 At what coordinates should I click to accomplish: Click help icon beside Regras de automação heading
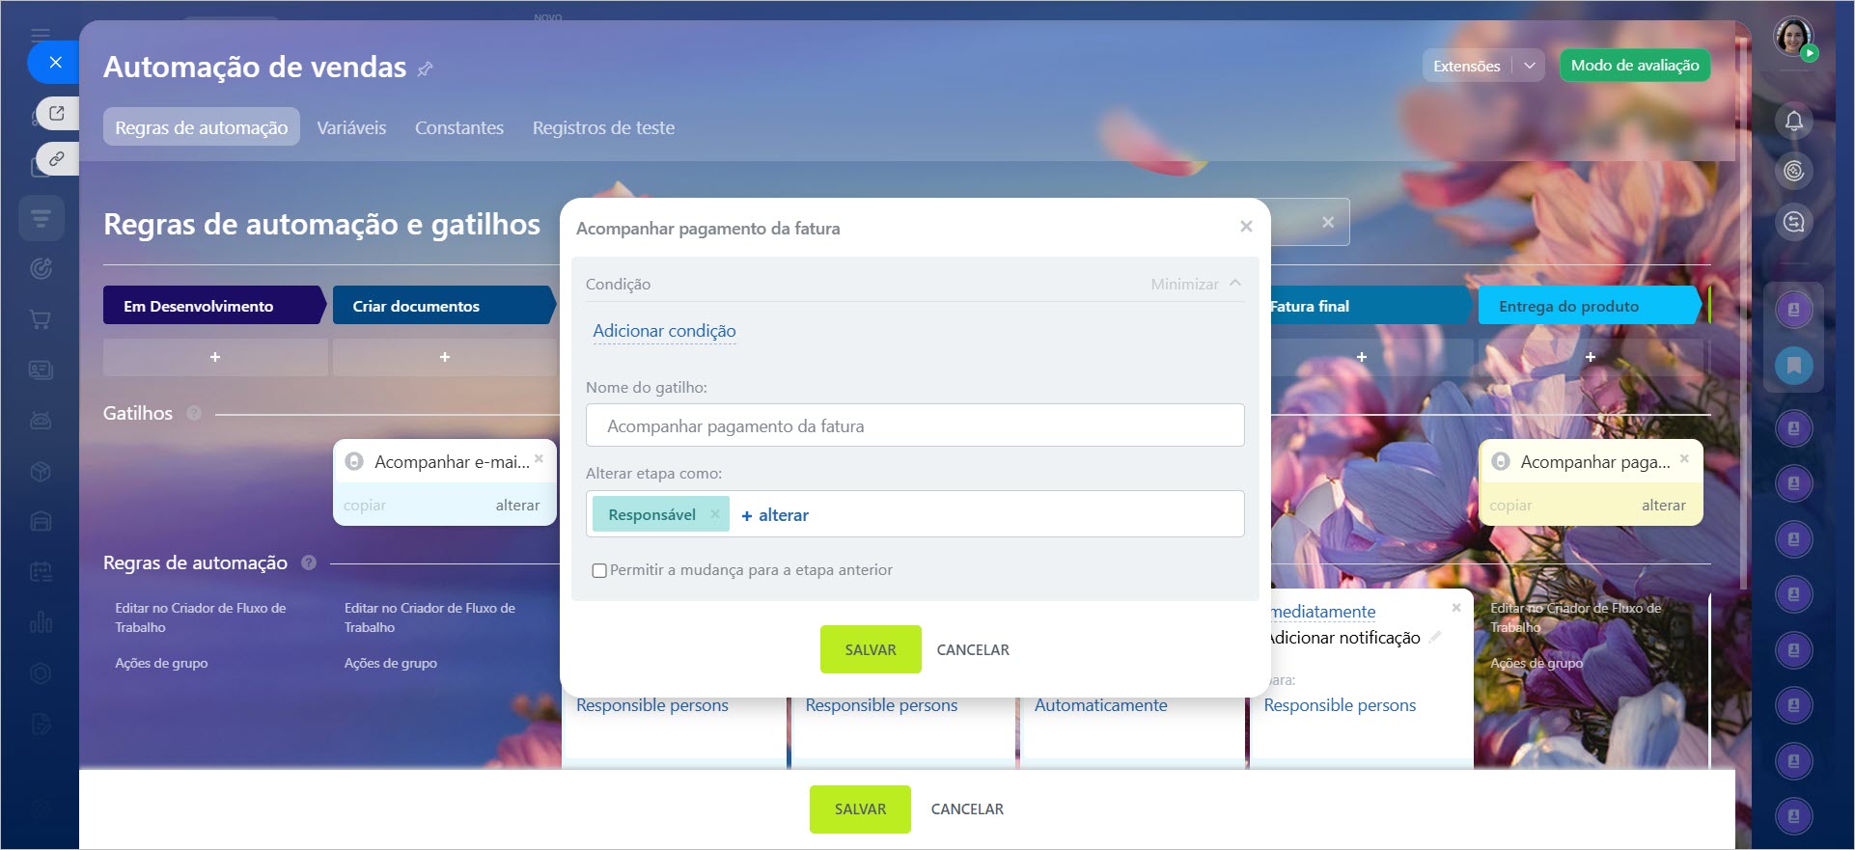pyautogui.click(x=309, y=562)
